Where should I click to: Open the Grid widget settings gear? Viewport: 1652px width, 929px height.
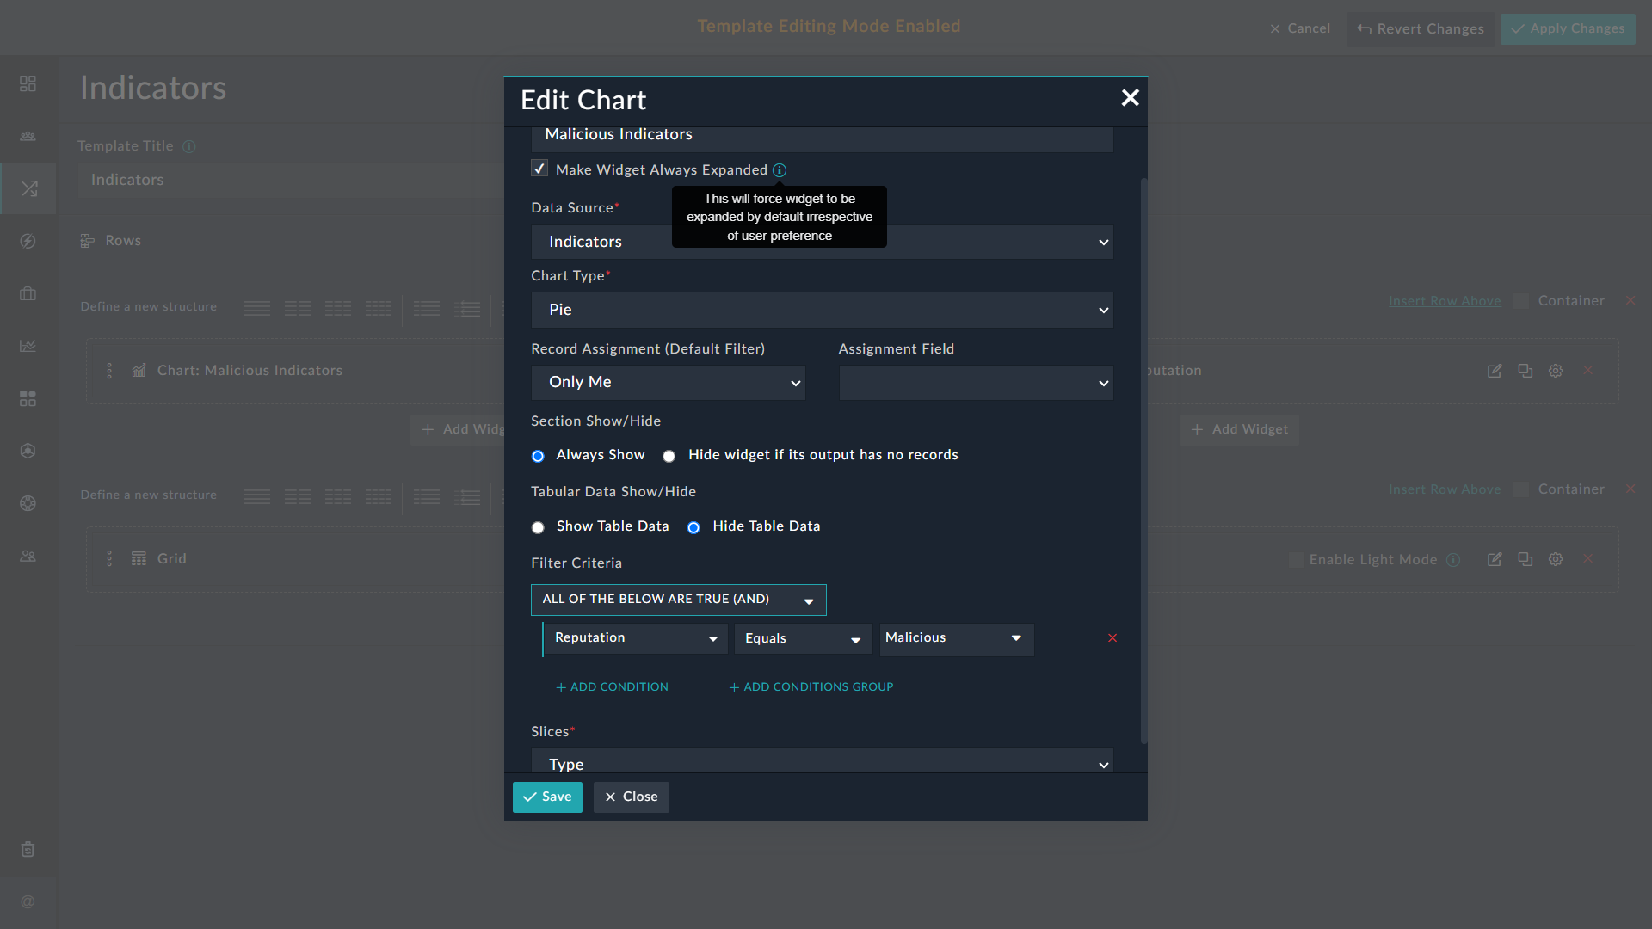tap(1555, 559)
